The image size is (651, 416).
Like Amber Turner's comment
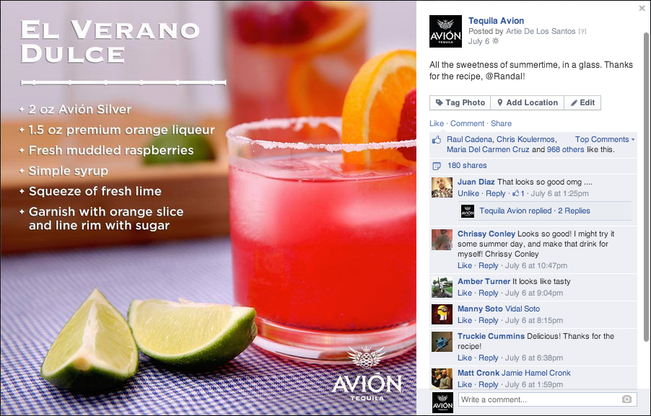(x=465, y=293)
